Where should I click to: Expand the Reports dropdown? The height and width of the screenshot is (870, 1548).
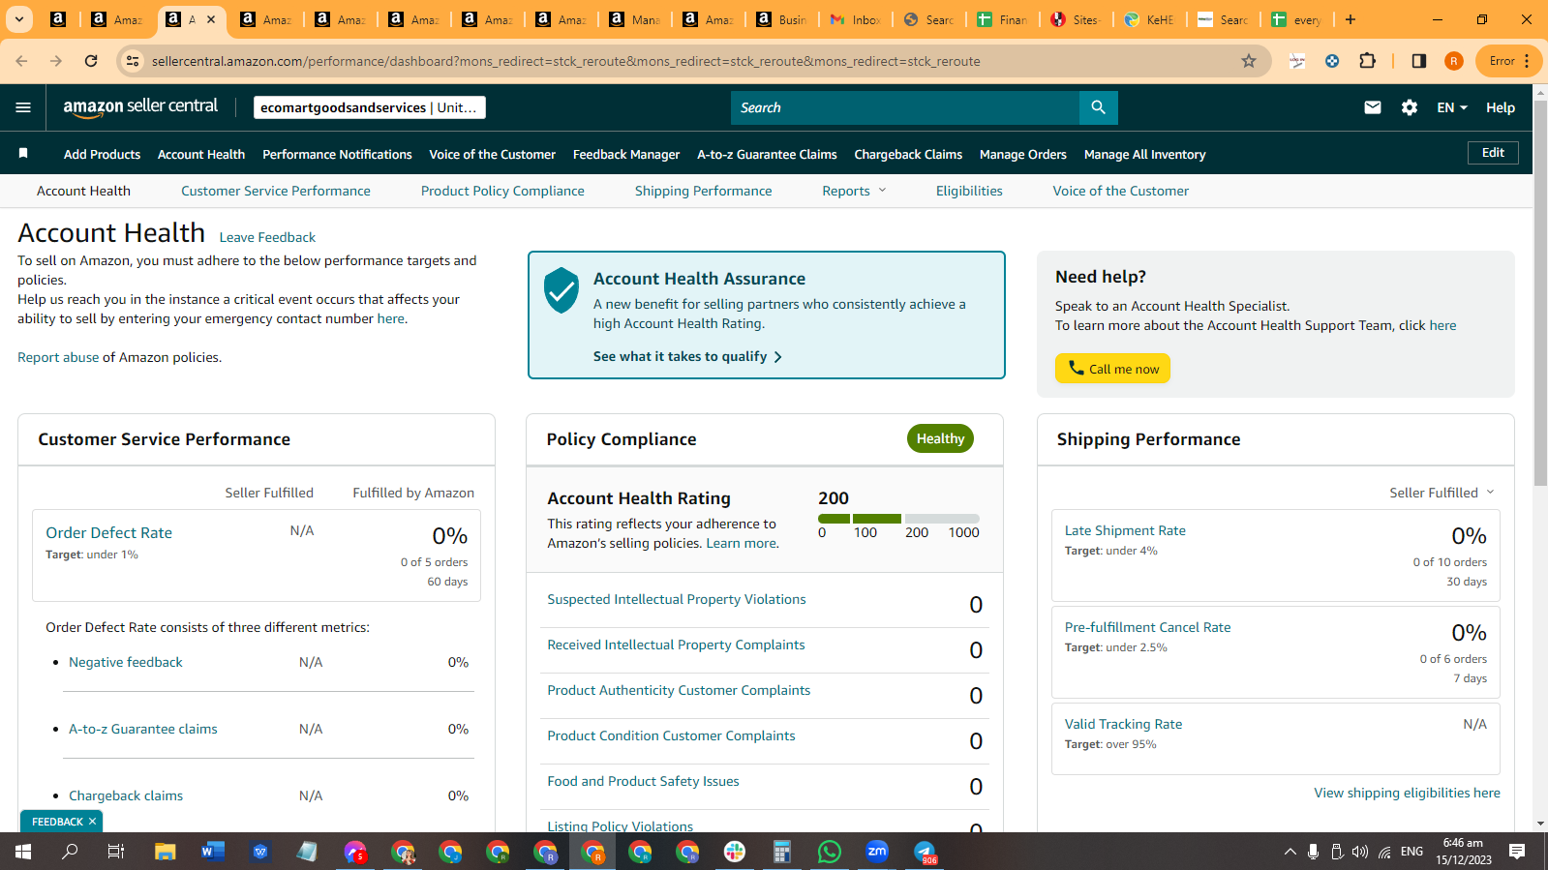coord(854,191)
